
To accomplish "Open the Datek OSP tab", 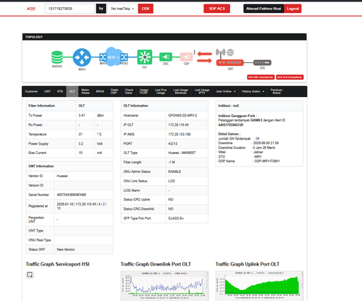I will [114, 91].
